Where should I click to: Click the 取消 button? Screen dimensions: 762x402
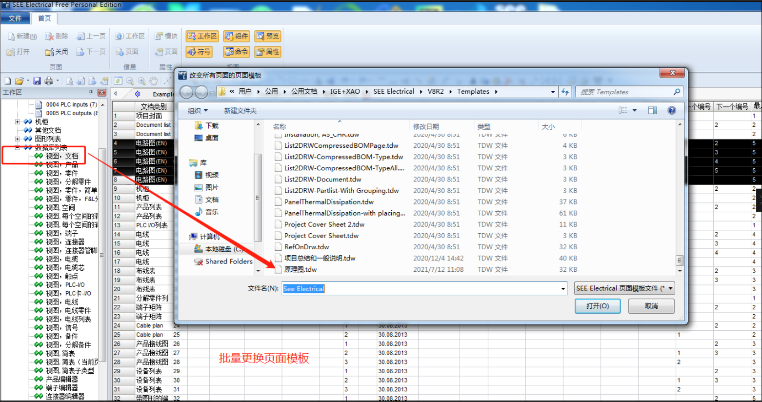click(x=651, y=306)
